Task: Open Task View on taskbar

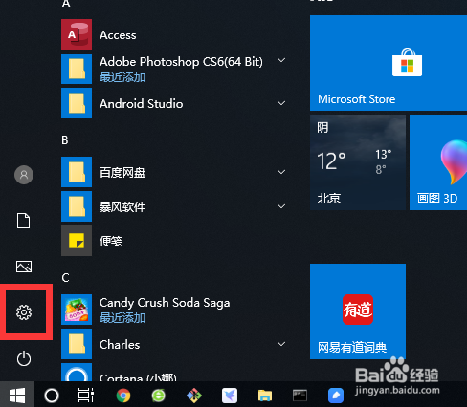Action: tap(86, 396)
